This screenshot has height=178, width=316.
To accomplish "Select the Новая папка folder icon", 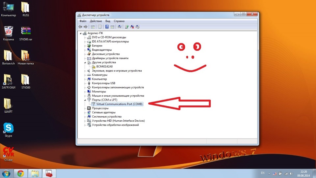I will pos(26,57).
